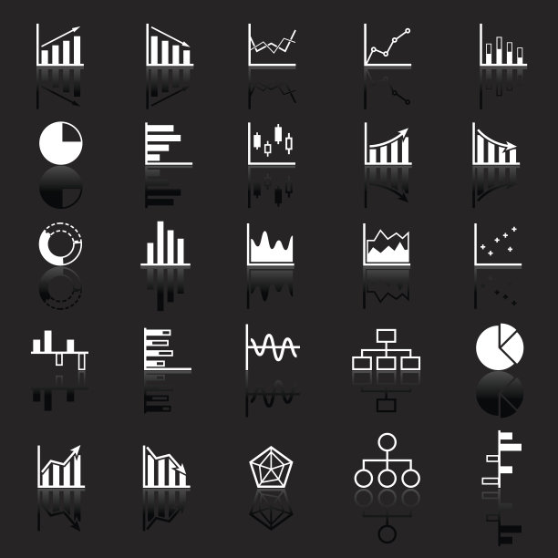Click the pie chart with quarter slice
The width and height of the screenshot is (558, 558).
(x=61, y=143)
